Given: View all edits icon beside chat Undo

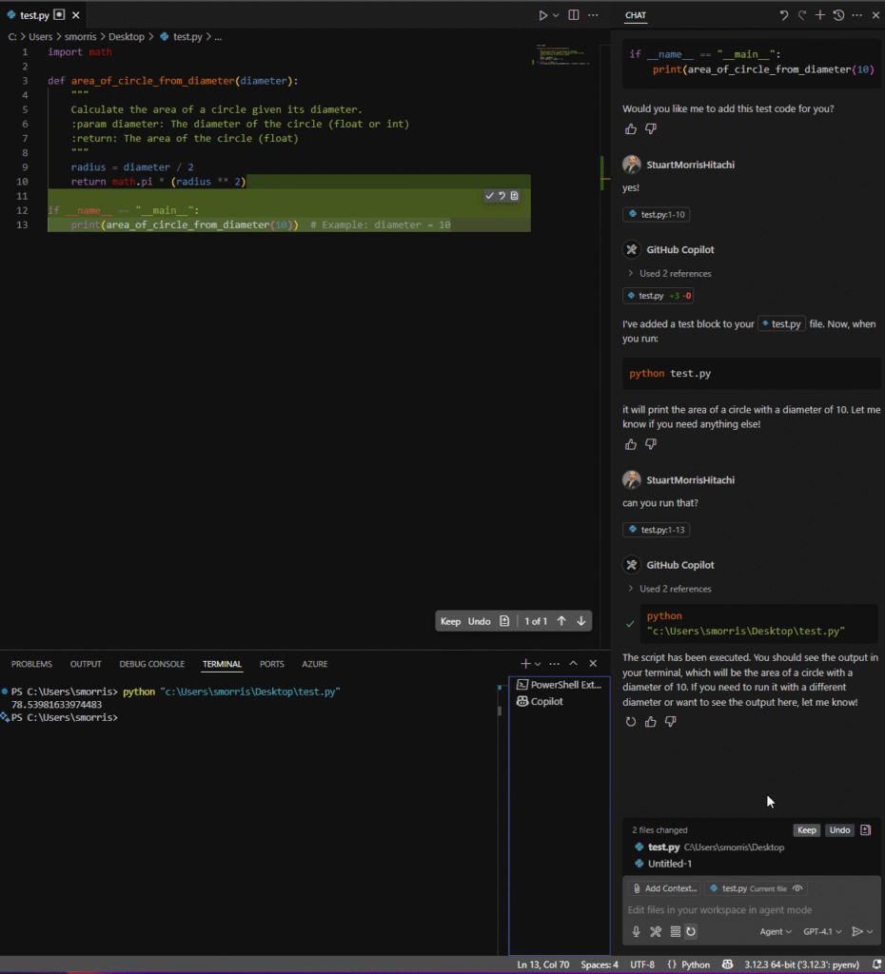Looking at the screenshot, I should (865, 830).
